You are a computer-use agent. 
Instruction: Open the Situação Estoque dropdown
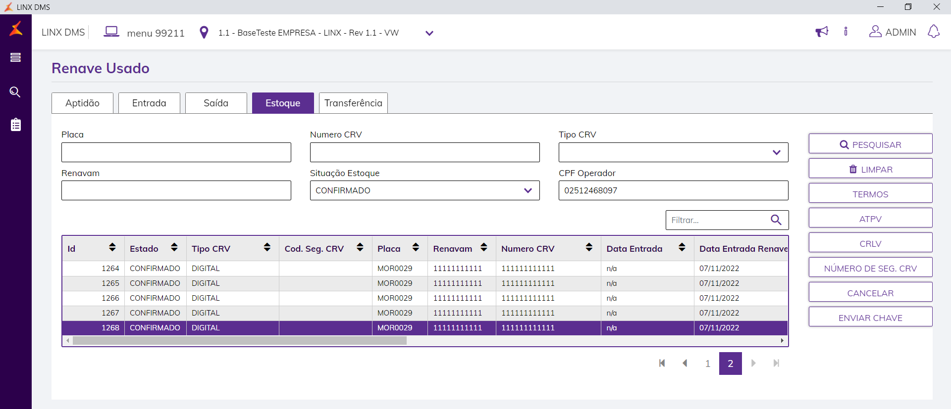[528, 190]
